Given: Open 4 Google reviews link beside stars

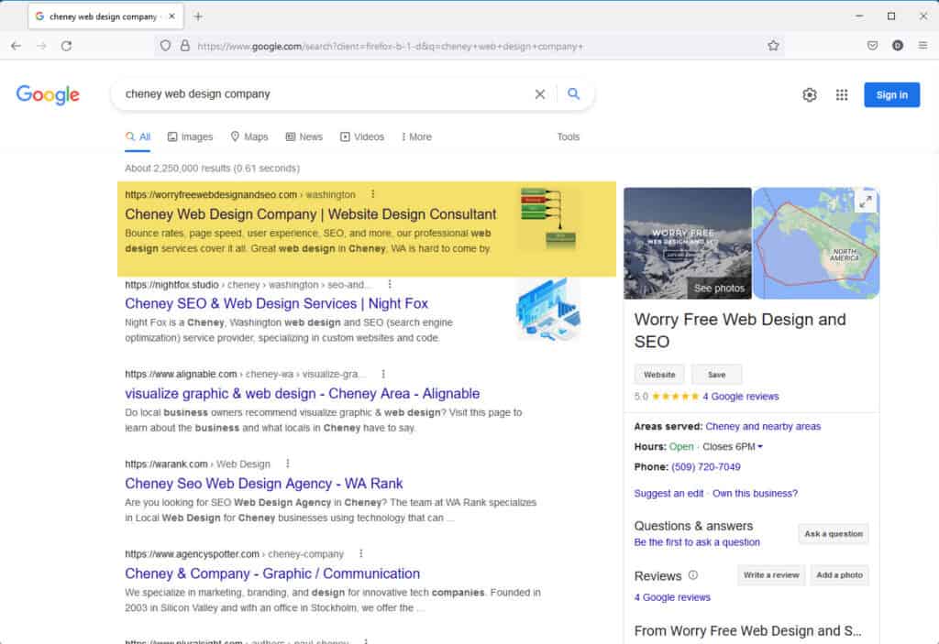Looking at the screenshot, I should tap(740, 397).
